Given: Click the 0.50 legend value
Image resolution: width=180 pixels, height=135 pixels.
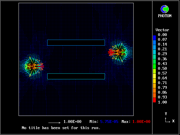Looking at the screenshot, I should (x=162, y=68).
